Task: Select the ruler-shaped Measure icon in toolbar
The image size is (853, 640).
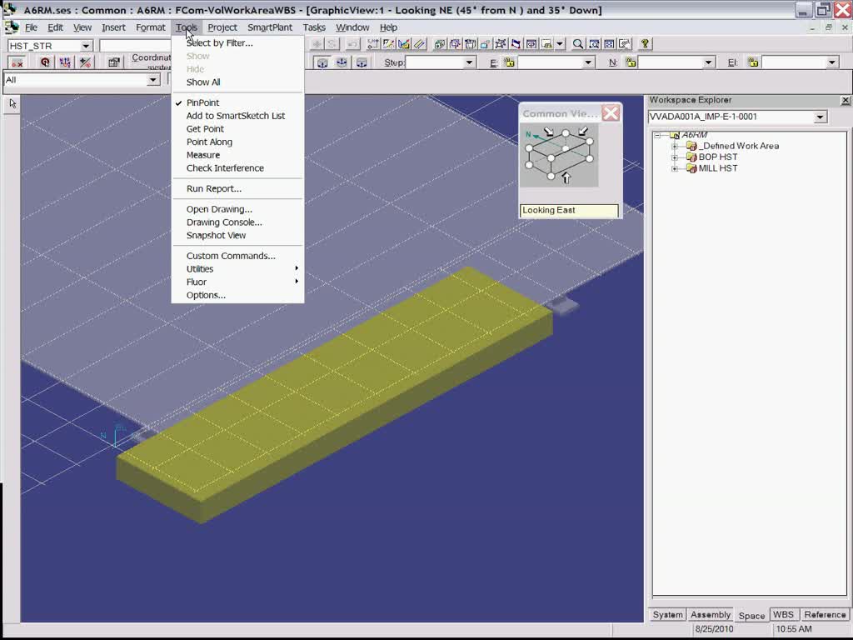Action: point(420,44)
